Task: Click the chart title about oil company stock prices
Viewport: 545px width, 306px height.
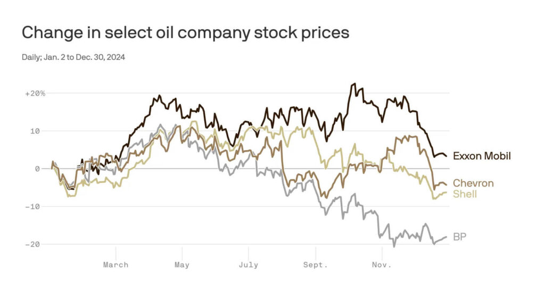Action: click(x=185, y=33)
